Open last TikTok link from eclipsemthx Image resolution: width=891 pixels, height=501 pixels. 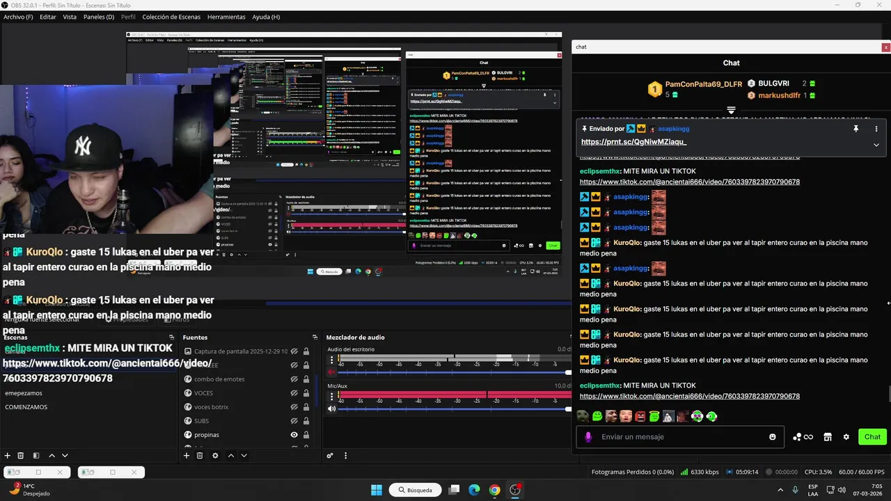(690, 396)
